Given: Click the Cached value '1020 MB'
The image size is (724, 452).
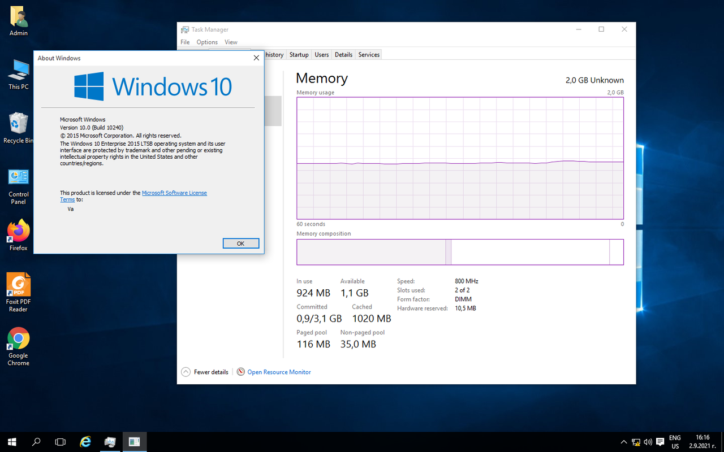Looking at the screenshot, I should coord(372,319).
